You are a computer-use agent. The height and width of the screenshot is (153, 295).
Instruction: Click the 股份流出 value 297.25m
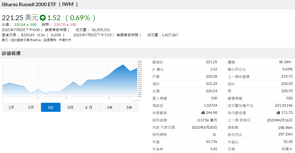(285, 134)
